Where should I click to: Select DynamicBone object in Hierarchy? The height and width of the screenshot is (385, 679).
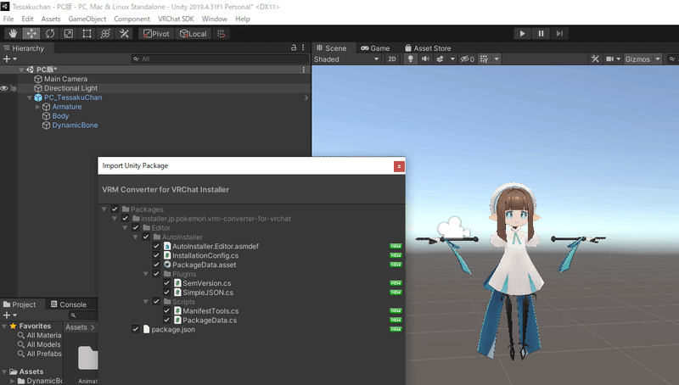(75, 126)
